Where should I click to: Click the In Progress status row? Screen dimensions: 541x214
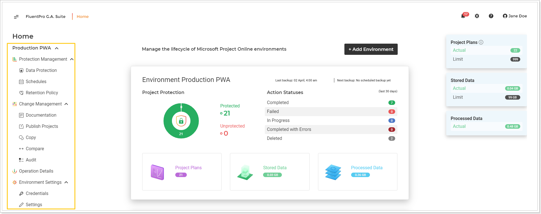coord(331,121)
